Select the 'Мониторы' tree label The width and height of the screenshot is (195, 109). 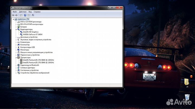coord(25,50)
